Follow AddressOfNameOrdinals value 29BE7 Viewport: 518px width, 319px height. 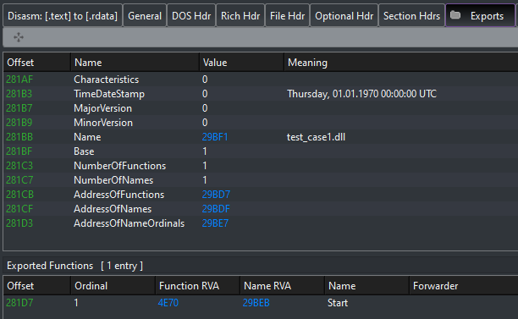[215, 223]
